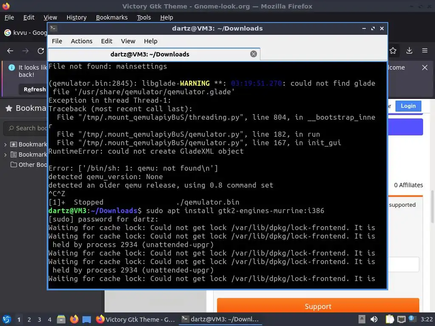Click show desktop icon in taskbar

click(87, 319)
